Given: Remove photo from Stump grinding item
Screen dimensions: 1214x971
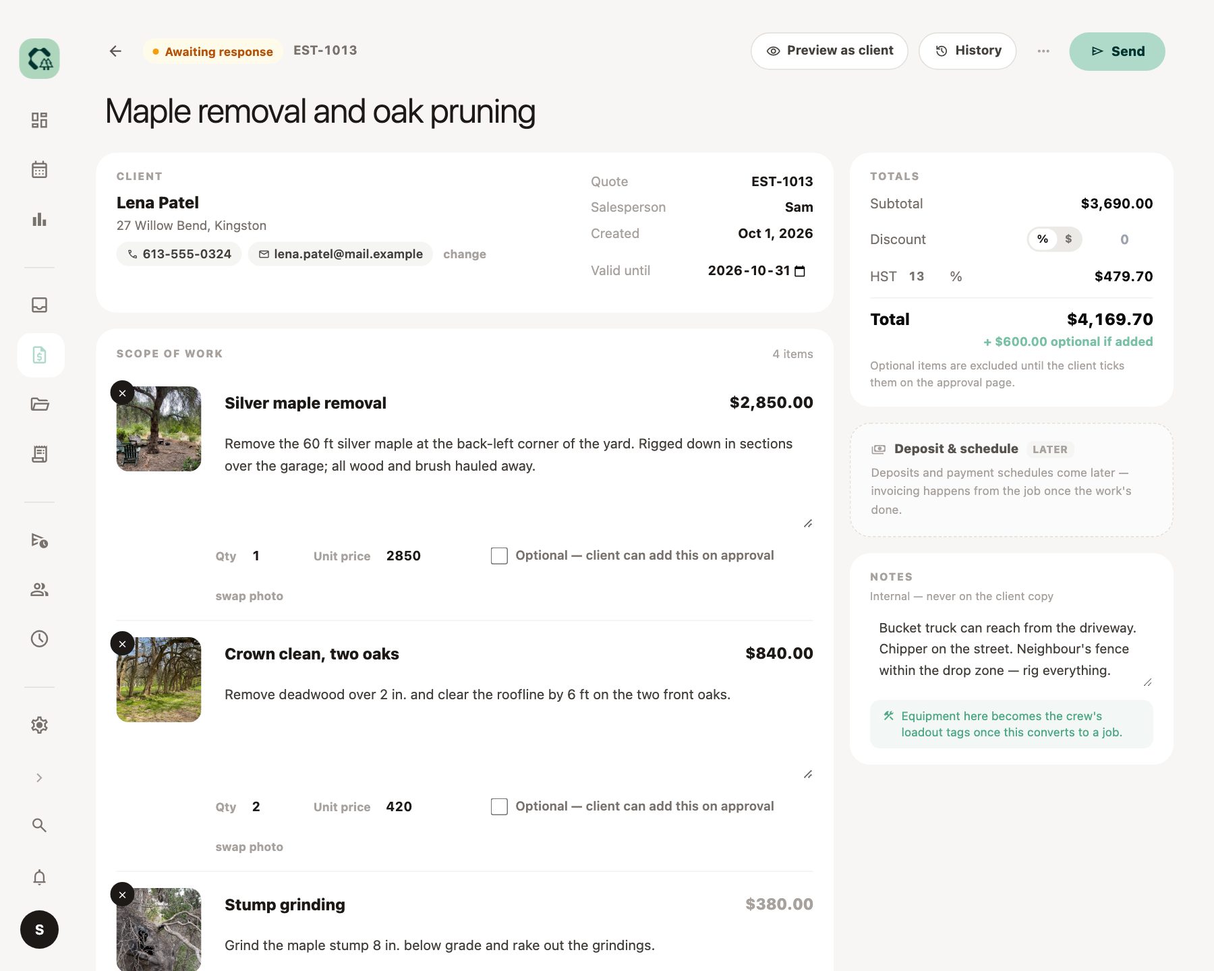Looking at the screenshot, I should (122, 895).
